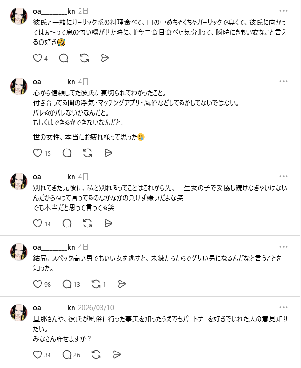Viewport: 301px width, 368px height.
Task: Open the 2日 timestamp on the top post
Action: (x=82, y=11)
